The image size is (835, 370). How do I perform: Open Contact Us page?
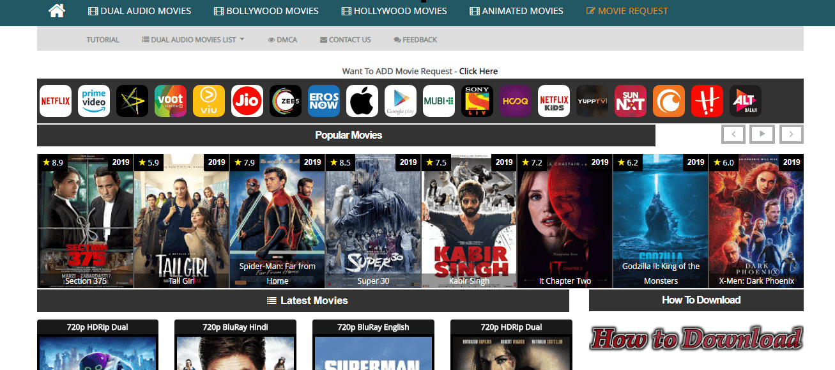(345, 40)
